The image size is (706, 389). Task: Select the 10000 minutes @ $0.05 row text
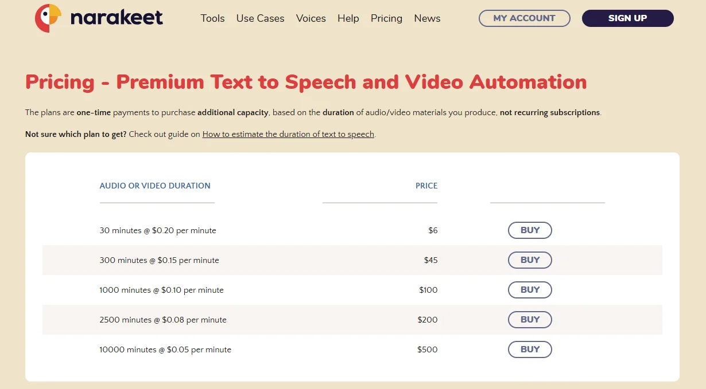click(x=165, y=349)
